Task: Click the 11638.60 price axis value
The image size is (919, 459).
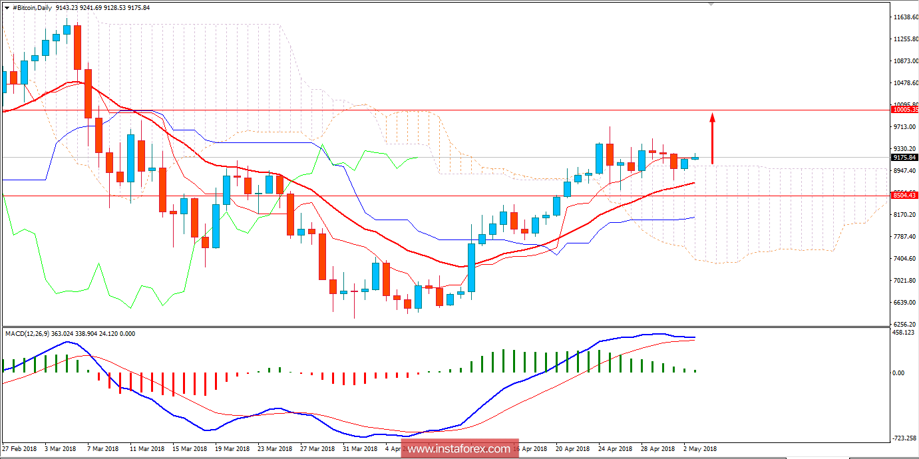Action: 906,17
